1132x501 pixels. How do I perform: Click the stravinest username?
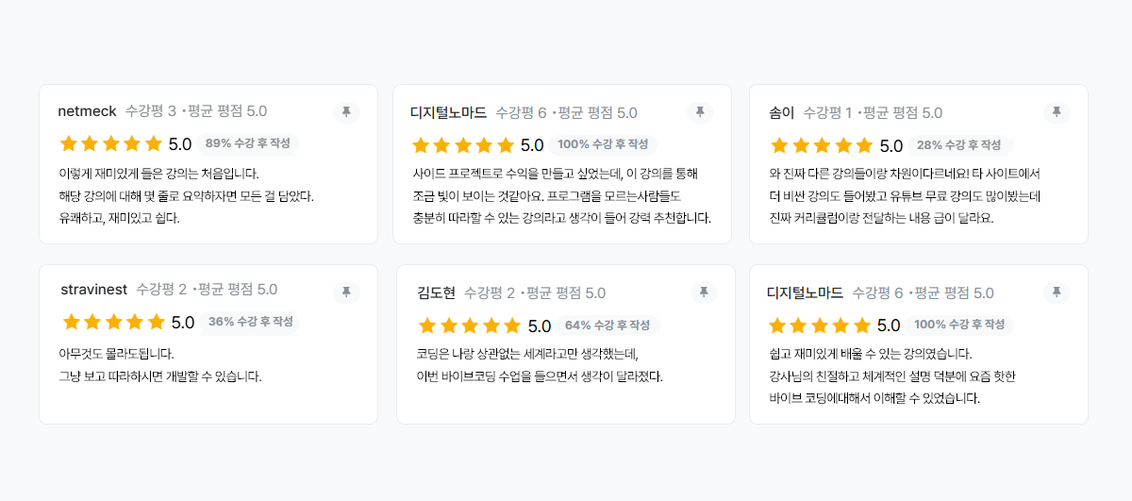(x=94, y=290)
